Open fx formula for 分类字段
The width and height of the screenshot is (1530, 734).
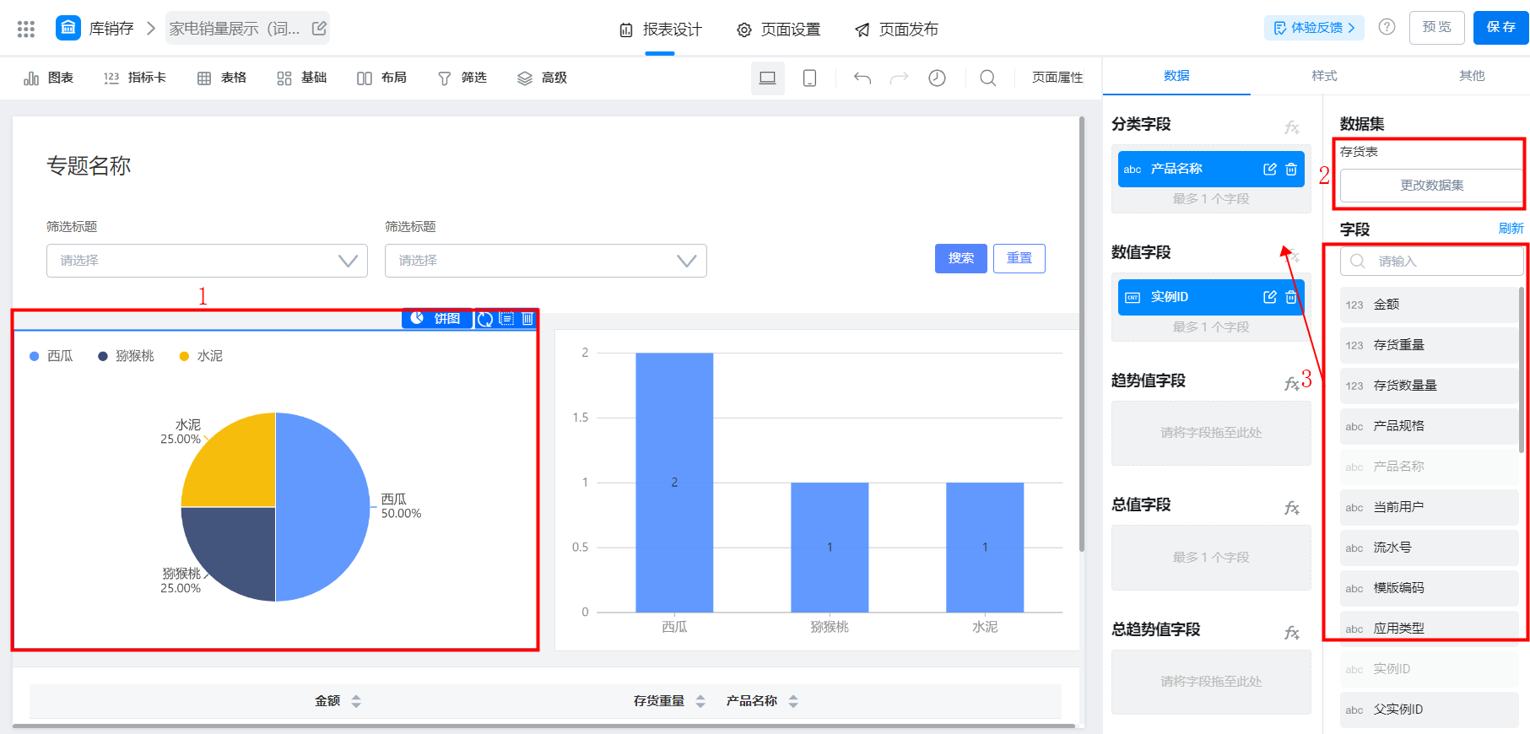click(x=1292, y=127)
